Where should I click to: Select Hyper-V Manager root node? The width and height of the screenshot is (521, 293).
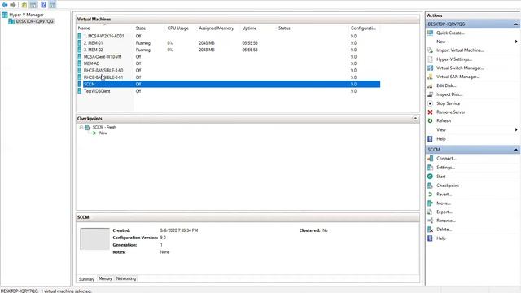coord(26,15)
